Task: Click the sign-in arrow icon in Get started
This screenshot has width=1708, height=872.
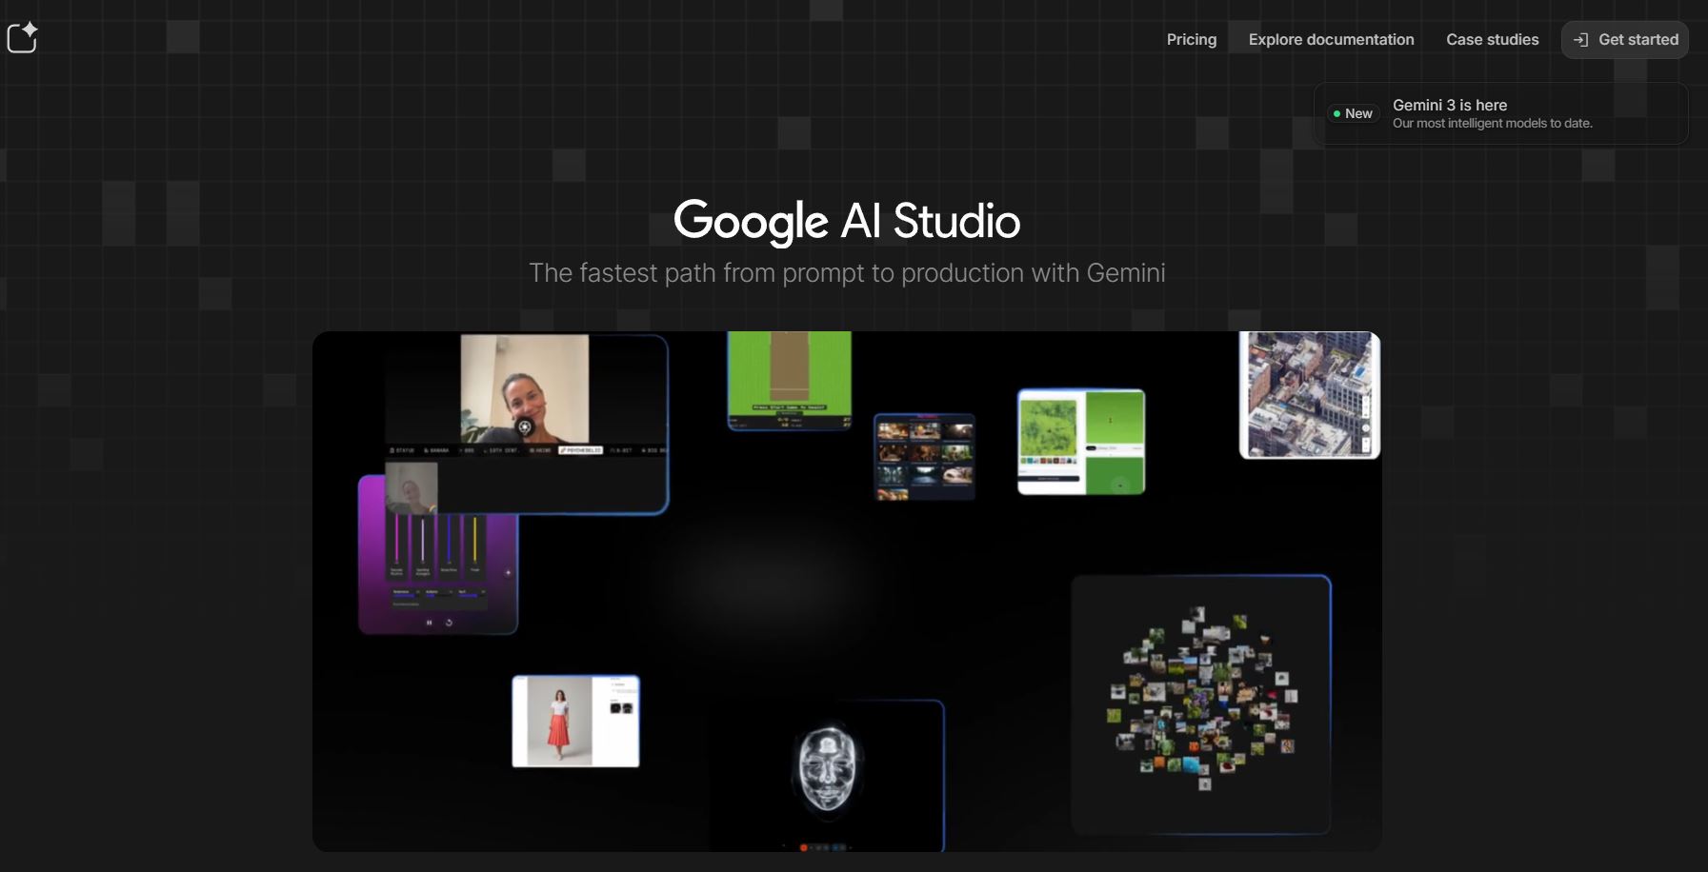Action: (1580, 40)
